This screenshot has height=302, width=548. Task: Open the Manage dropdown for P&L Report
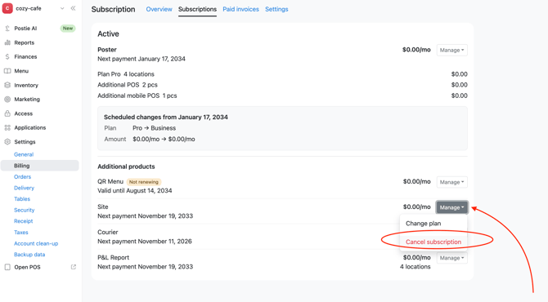(451, 258)
